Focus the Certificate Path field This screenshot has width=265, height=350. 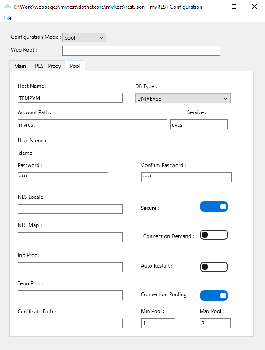pos(70,324)
